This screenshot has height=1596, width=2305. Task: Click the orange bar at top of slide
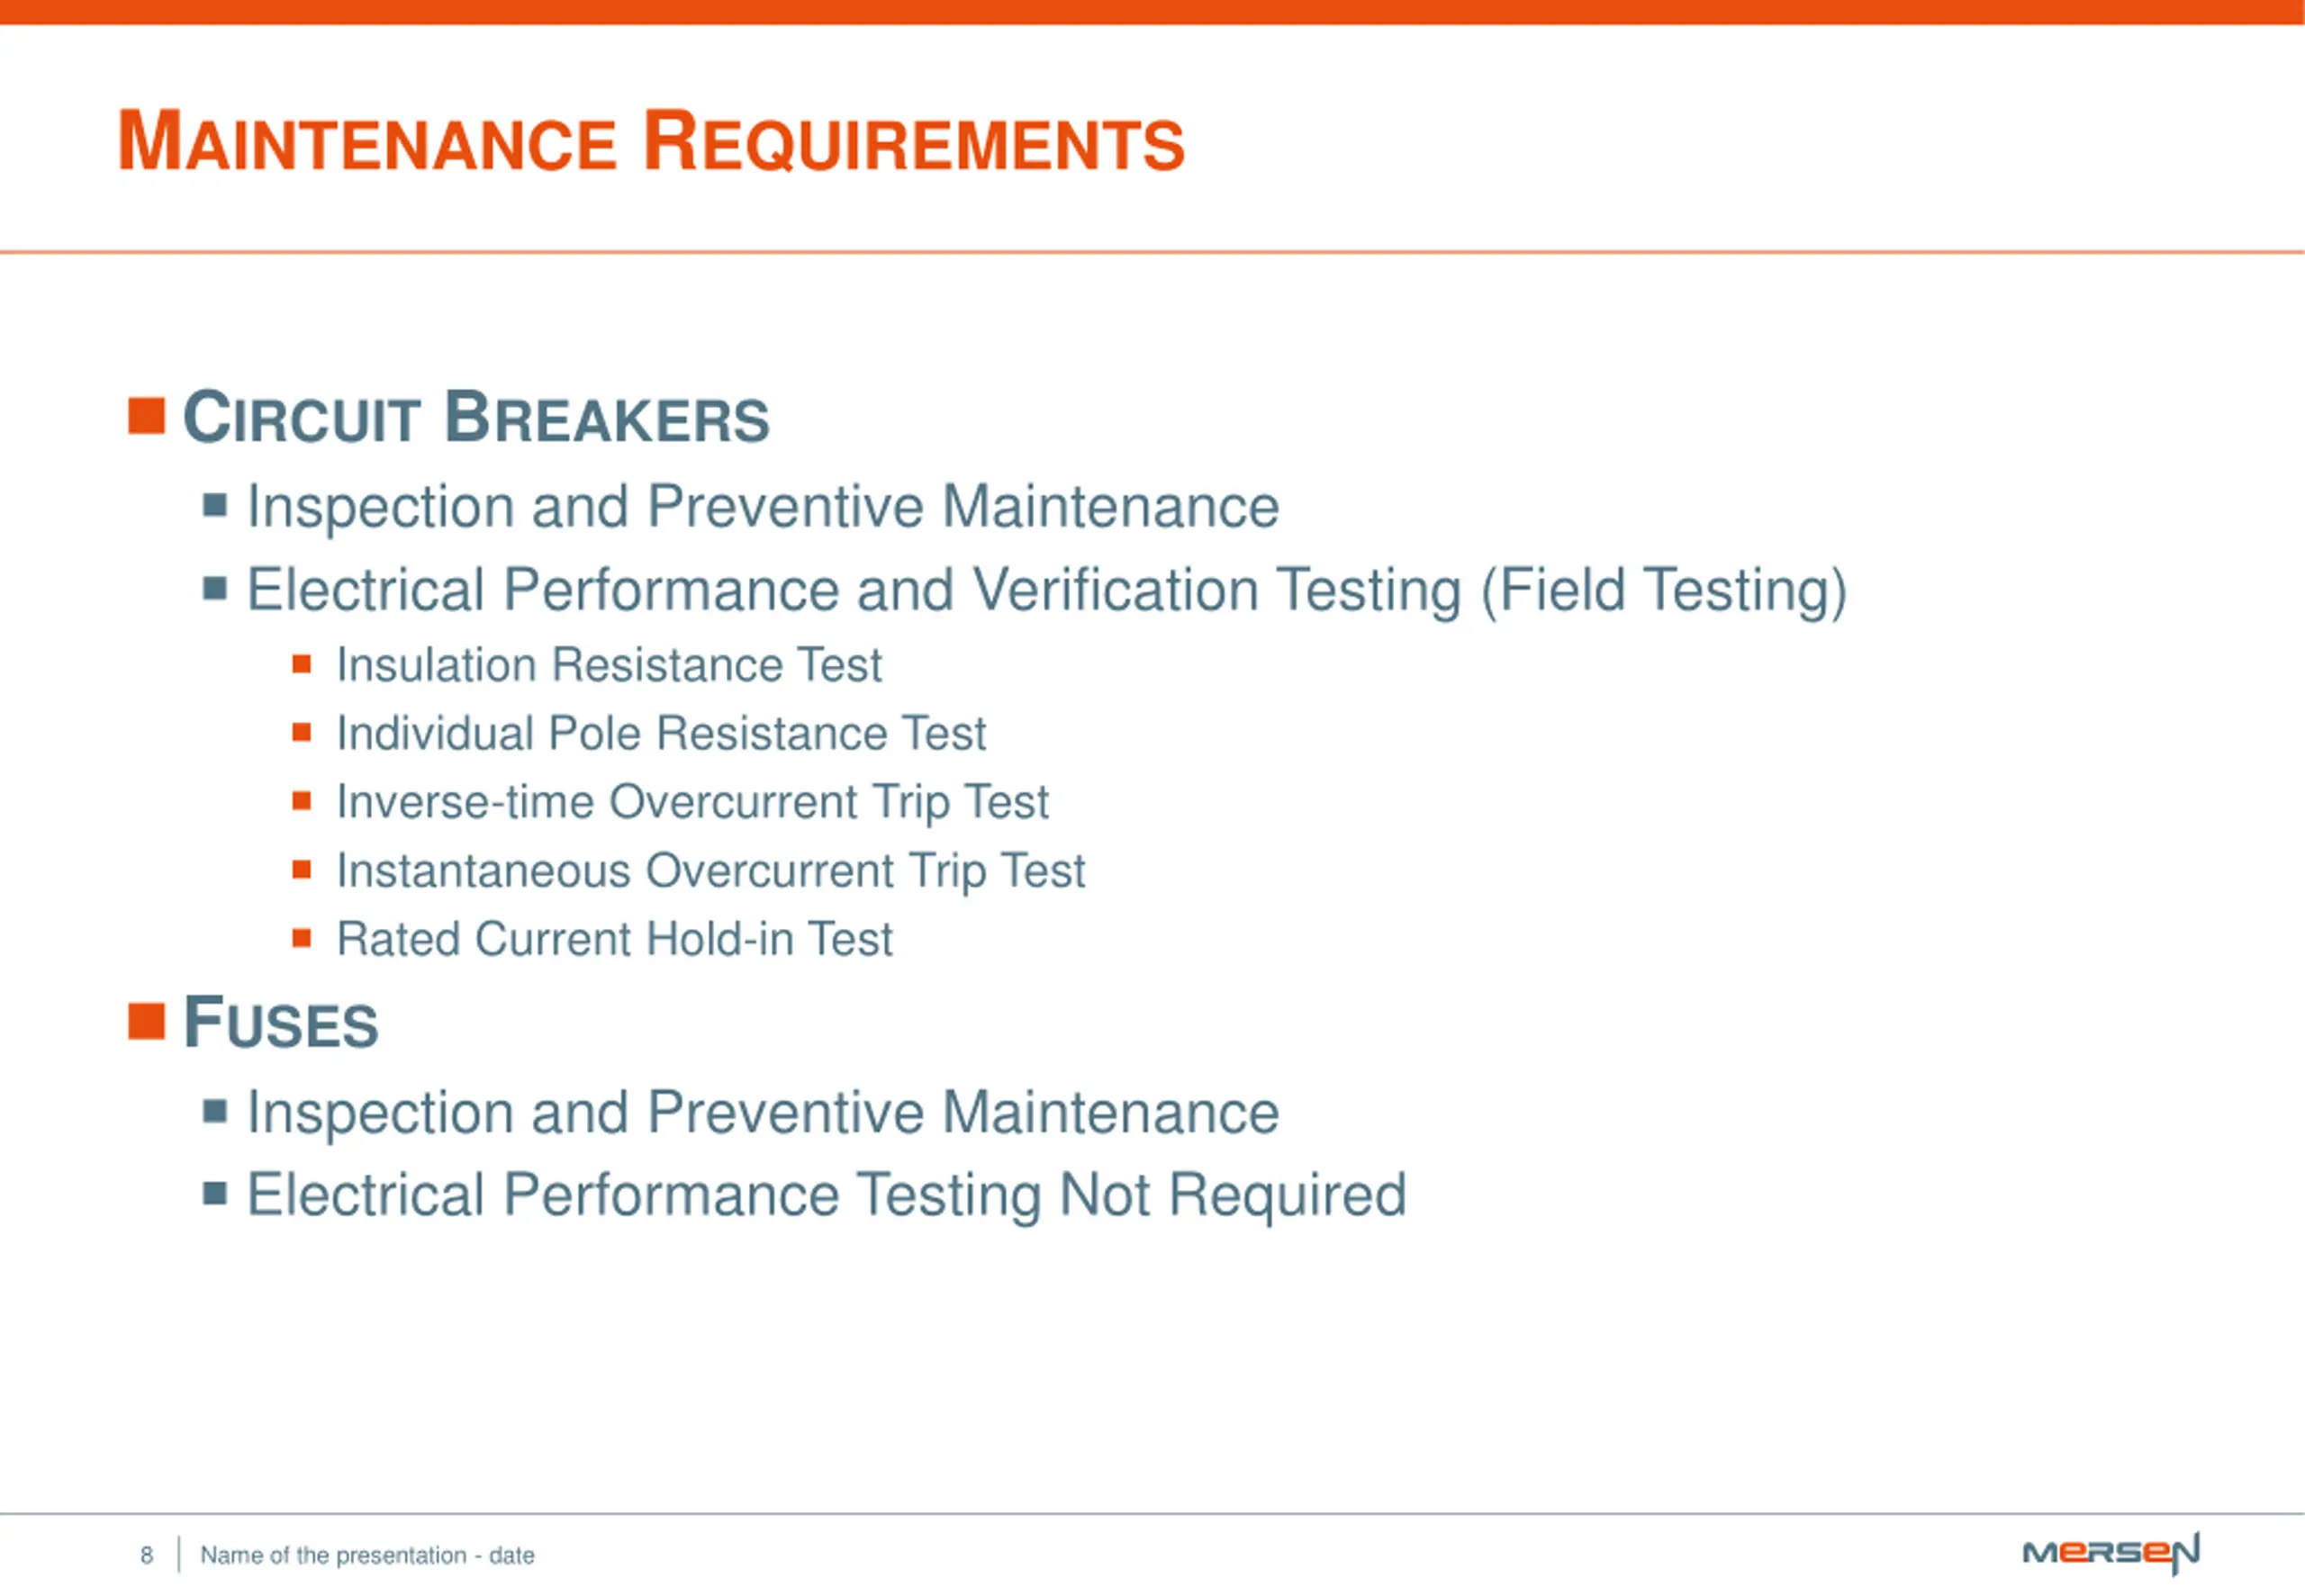pyautogui.click(x=1152, y=12)
